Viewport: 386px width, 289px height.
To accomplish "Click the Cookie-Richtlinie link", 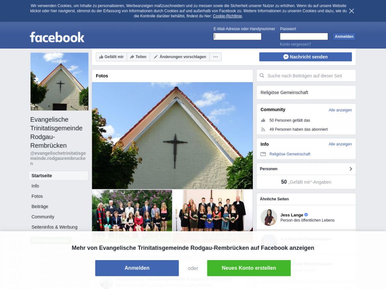I will click(x=227, y=16).
